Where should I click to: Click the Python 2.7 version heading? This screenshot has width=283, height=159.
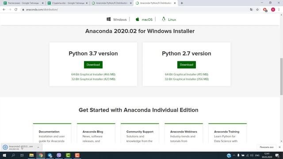coord(187,53)
